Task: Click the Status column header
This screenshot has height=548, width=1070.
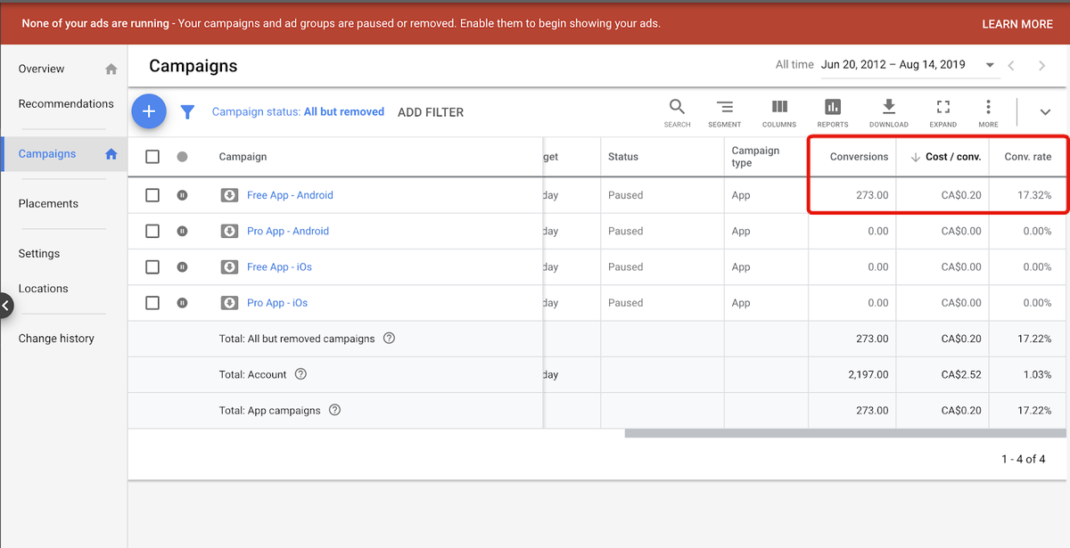Action: coord(623,157)
